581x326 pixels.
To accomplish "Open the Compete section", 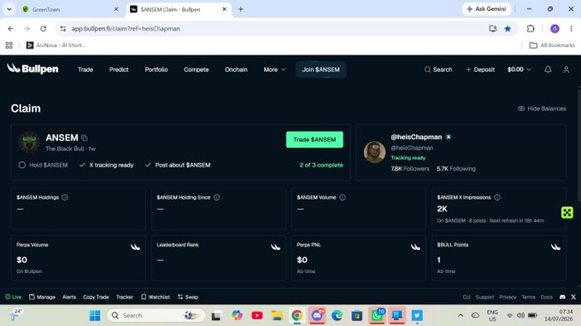I will pos(197,70).
